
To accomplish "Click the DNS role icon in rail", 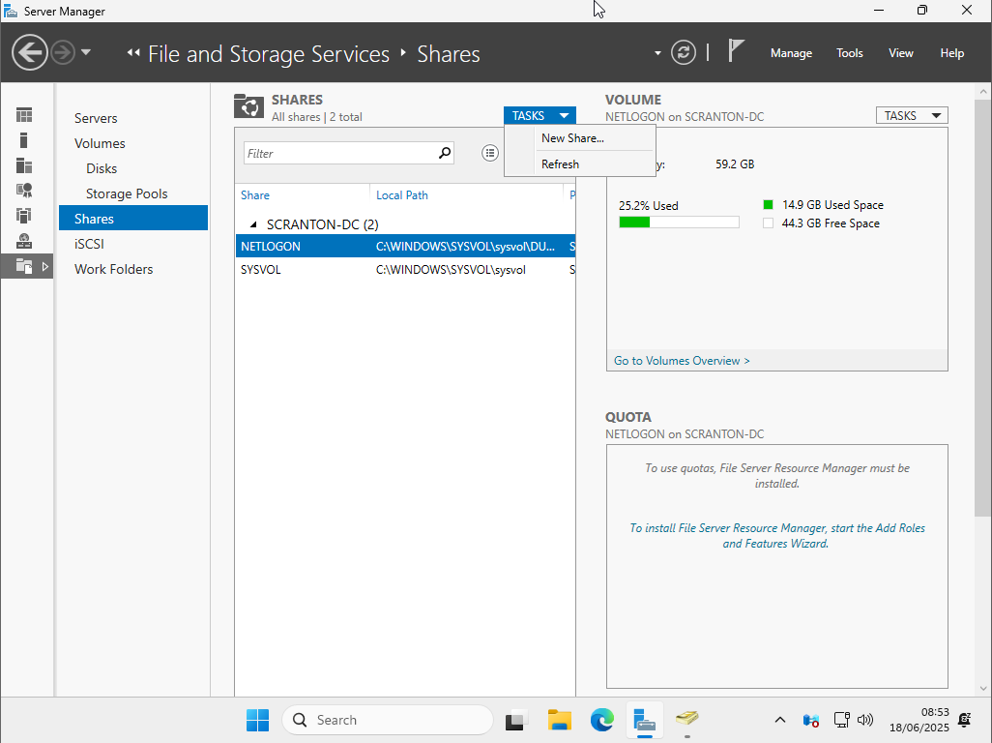I will click(x=24, y=241).
